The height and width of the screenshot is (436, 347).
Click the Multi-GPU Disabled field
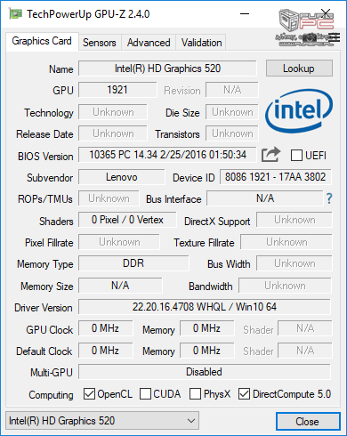point(205,372)
